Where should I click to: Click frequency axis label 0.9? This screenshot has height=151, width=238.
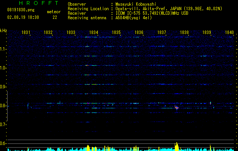(3, 87)
